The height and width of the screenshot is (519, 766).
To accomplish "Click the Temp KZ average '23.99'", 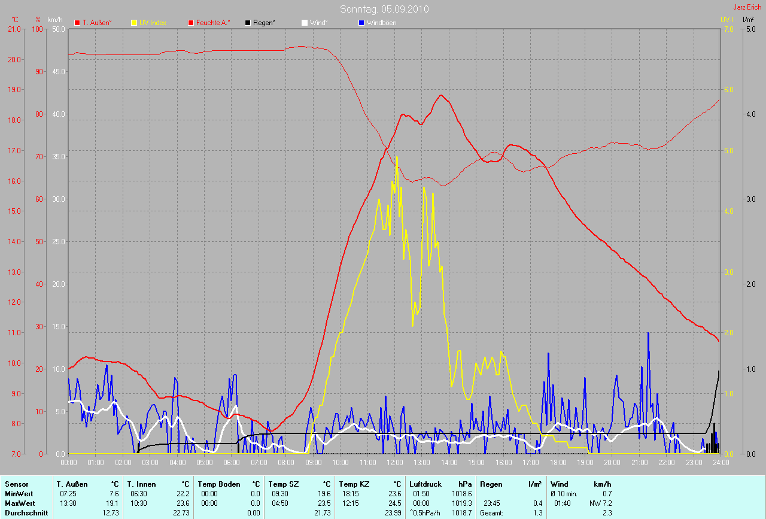I will point(393,513).
